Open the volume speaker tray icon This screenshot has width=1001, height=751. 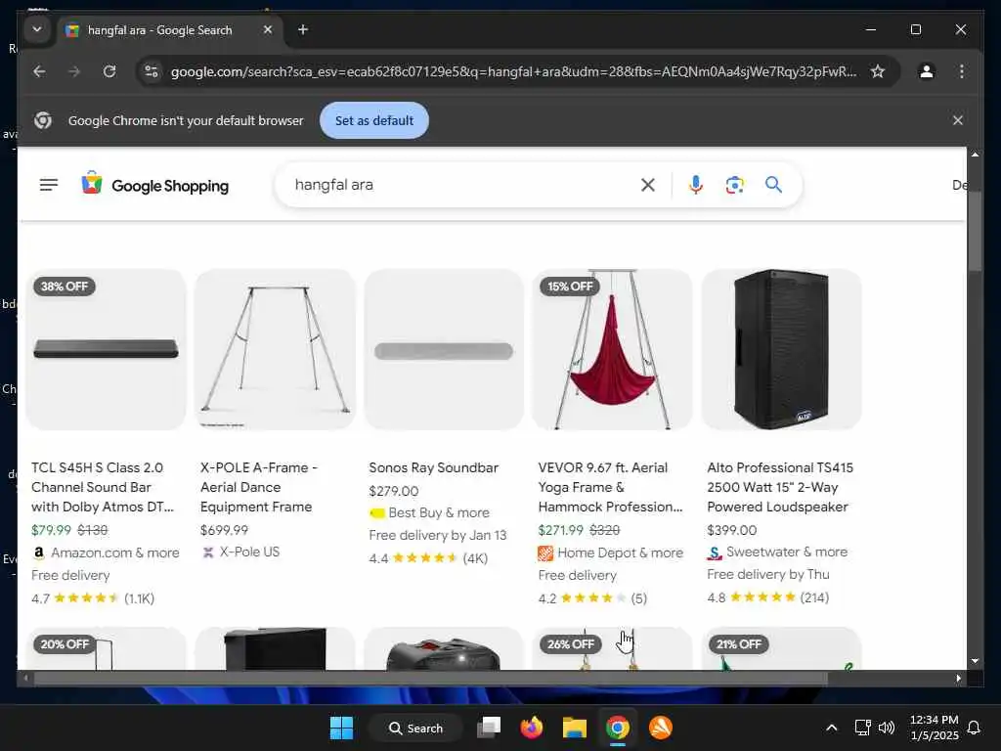[x=887, y=728]
